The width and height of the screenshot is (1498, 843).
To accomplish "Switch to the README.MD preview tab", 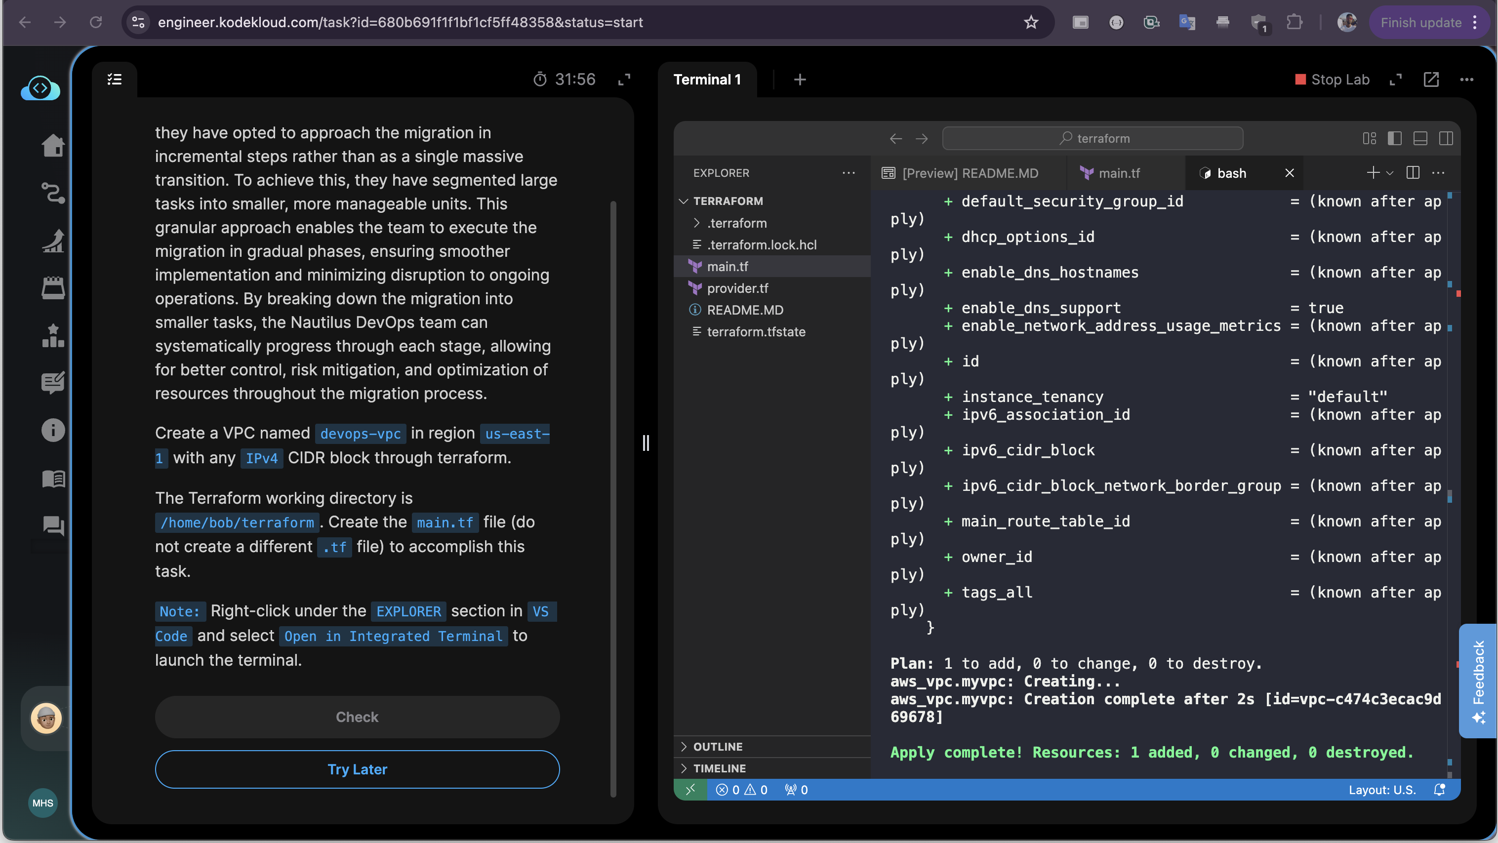I will tap(970, 173).
